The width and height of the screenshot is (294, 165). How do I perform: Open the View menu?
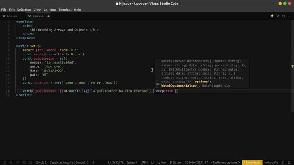pyautogui.click(x=37, y=10)
